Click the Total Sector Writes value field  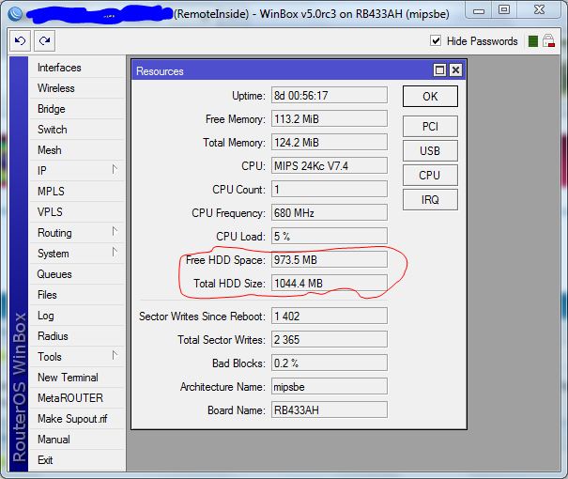coord(330,339)
